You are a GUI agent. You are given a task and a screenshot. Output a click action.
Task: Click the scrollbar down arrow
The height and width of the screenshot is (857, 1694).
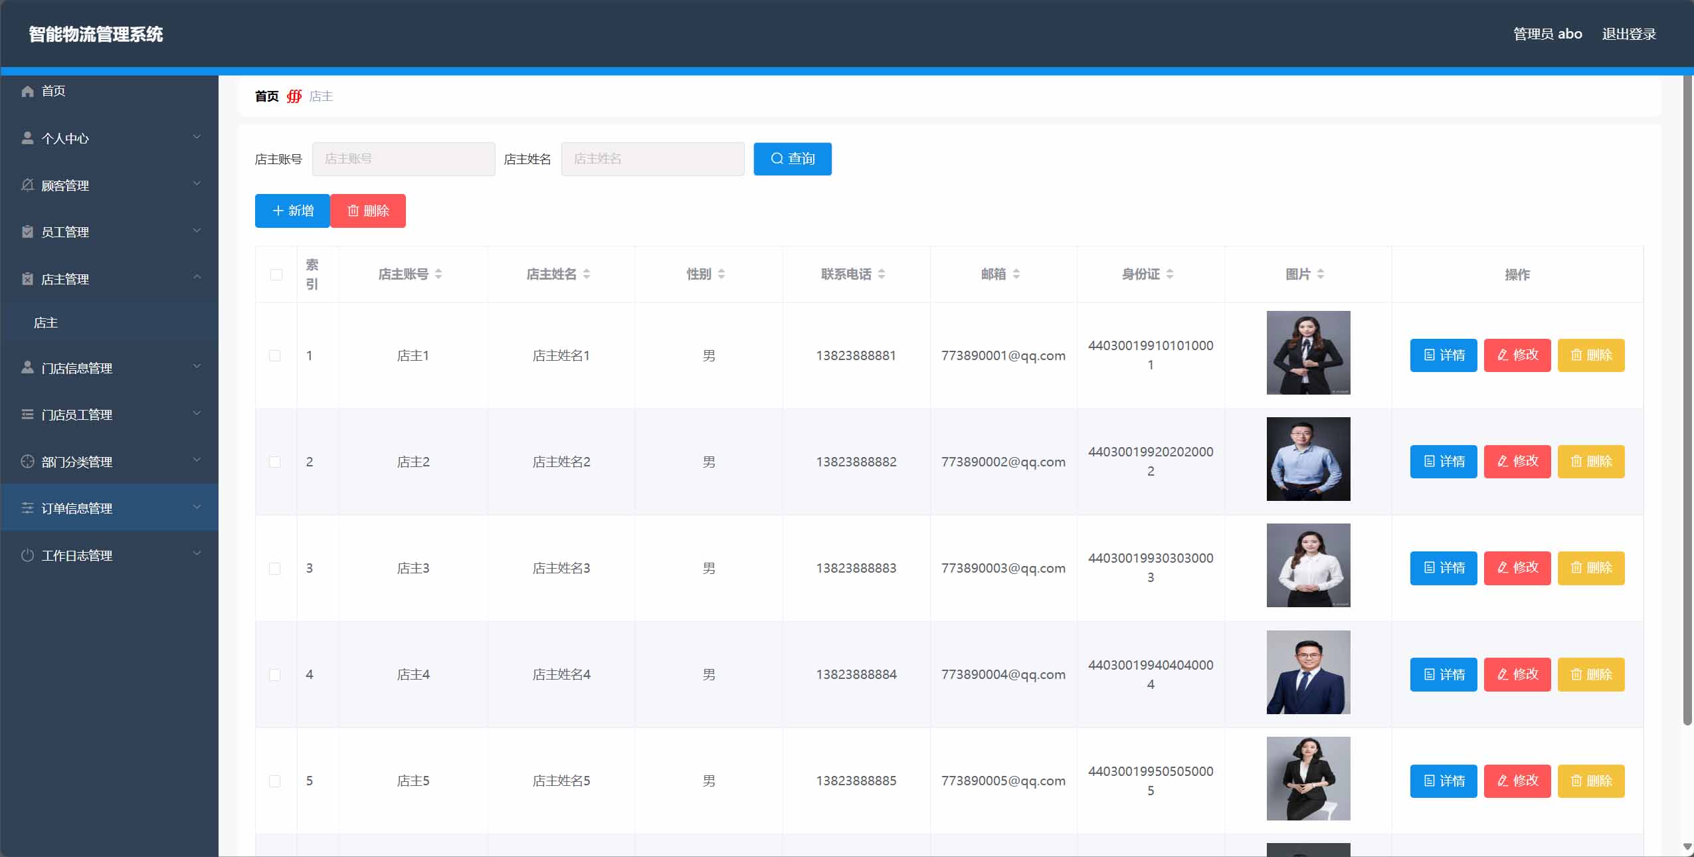pos(1687,847)
